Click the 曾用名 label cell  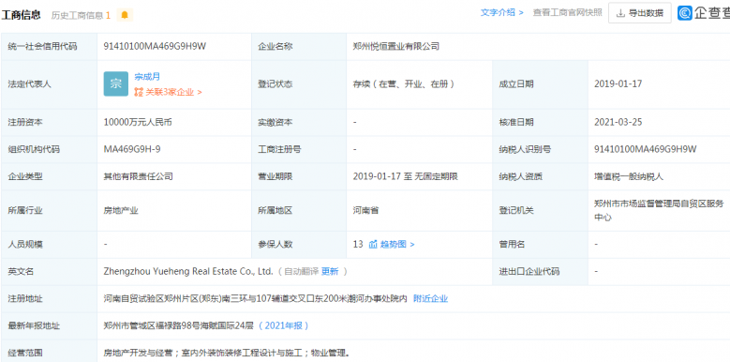540,244
